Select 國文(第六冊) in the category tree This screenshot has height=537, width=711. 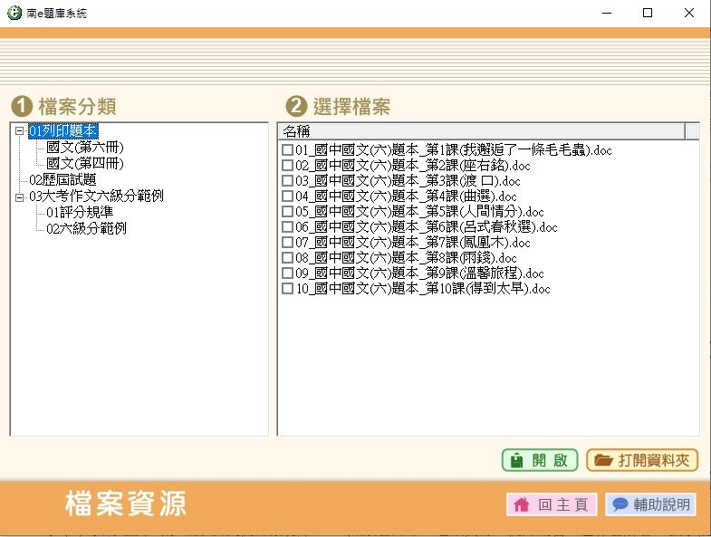pos(85,148)
